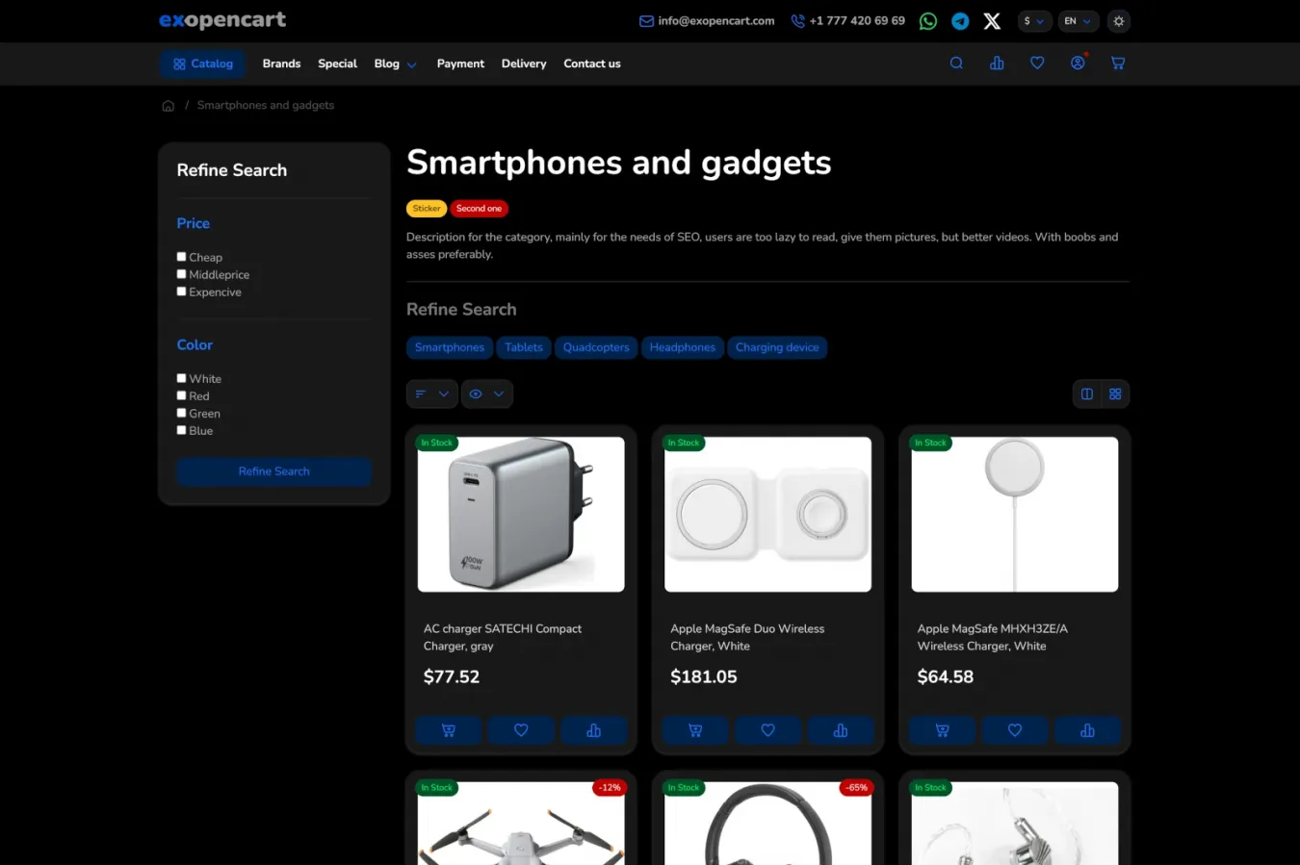Expand the EN language selector
The width and height of the screenshot is (1300, 865).
tap(1077, 21)
